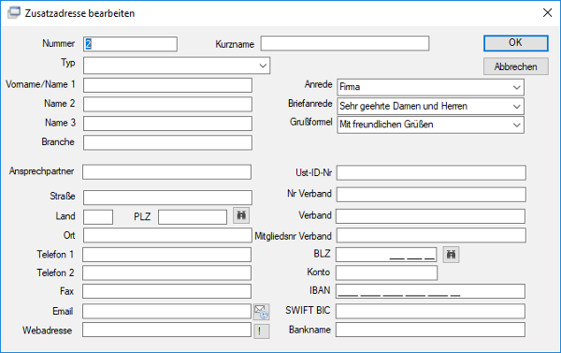Expand the Typ dropdown
This screenshot has width=561, height=353.
point(263,66)
